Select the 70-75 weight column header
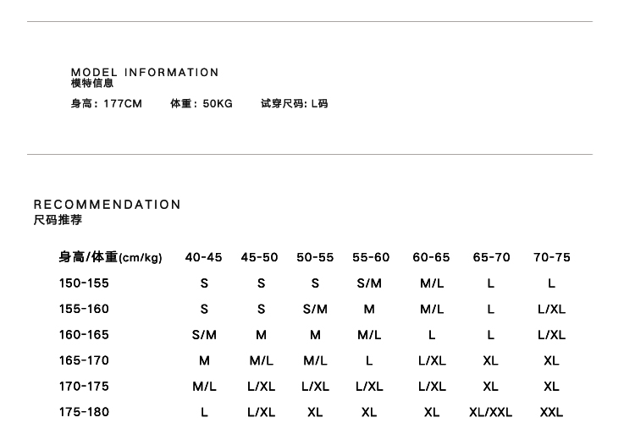The height and width of the screenshot is (445, 635). point(551,257)
